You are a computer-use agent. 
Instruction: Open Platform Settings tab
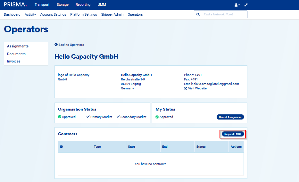pos(84,14)
